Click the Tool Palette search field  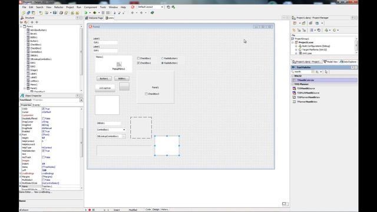pyautogui.click(x=302, y=72)
